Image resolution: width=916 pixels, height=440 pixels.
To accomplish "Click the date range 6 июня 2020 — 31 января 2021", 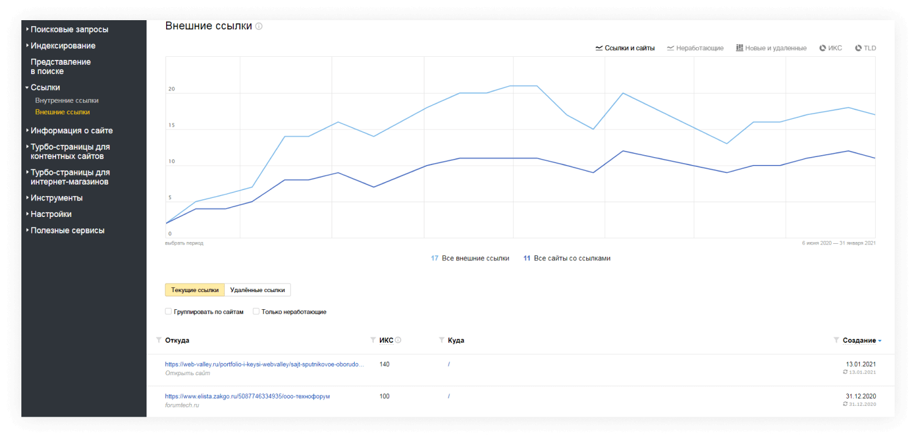I will click(x=838, y=243).
